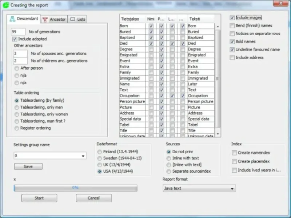Click the Later text cell in Name row
The width and height of the screenshot is (291, 218).
(201, 84)
